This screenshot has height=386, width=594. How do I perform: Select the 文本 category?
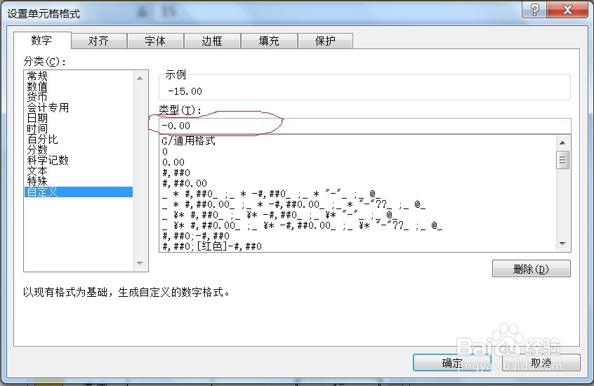point(79,171)
